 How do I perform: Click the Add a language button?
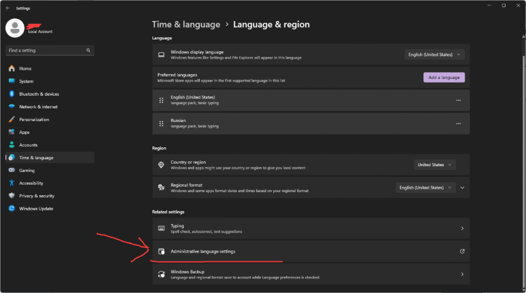[x=444, y=77]
